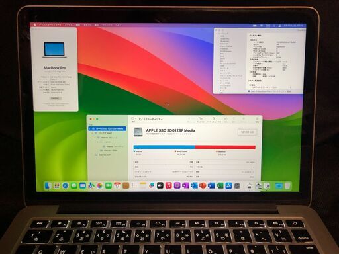Open Launchpad from the Dock

[x=57, y=186]
